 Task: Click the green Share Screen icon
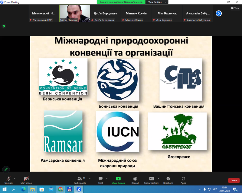(118, 179)
